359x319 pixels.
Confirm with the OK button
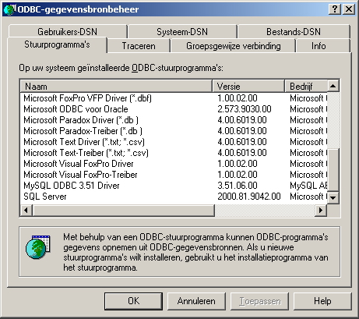click(133, 301)
